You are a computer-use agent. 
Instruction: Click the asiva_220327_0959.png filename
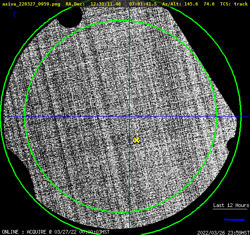click(31, 4)
